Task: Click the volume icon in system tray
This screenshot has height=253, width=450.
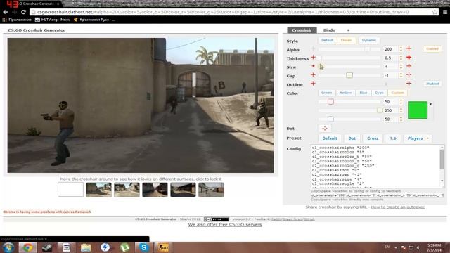Action: 418,247
